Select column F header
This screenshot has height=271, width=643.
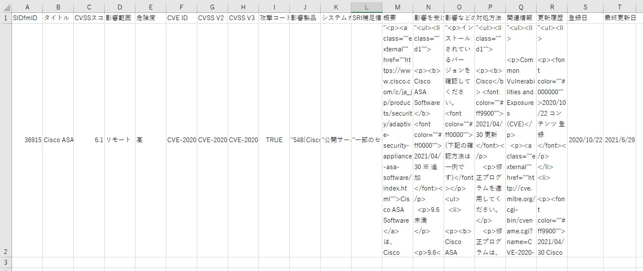point(182,7)
